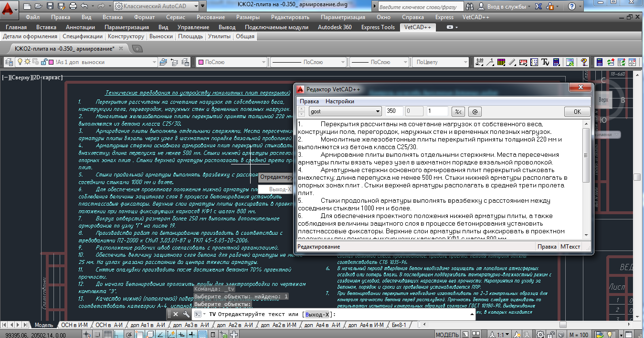Open the VetCAD yellow question mark help
644x338 pixels.
coord(583,62)
